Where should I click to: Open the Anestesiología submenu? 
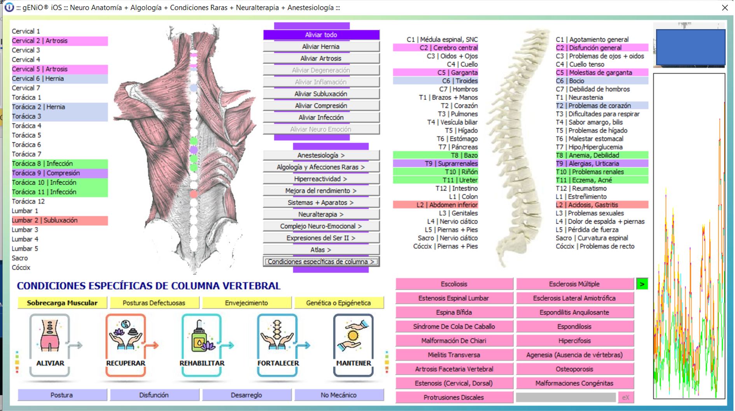[321, 155]
